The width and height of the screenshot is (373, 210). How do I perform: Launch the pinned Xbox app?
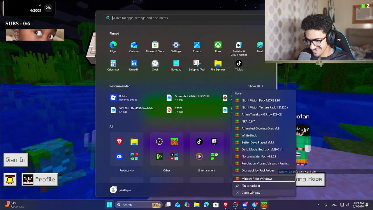coord(218,47)
